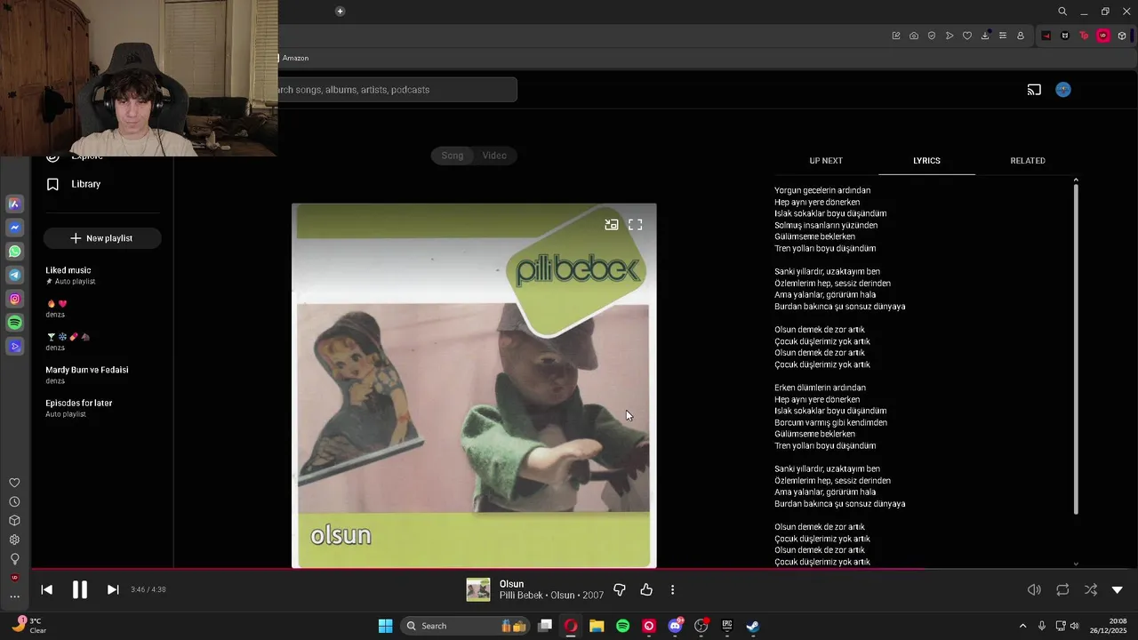This screenshot has height=640, width=1138.
Task: Open extensions cube in Opera sidebar
Action: coord(14,521)
